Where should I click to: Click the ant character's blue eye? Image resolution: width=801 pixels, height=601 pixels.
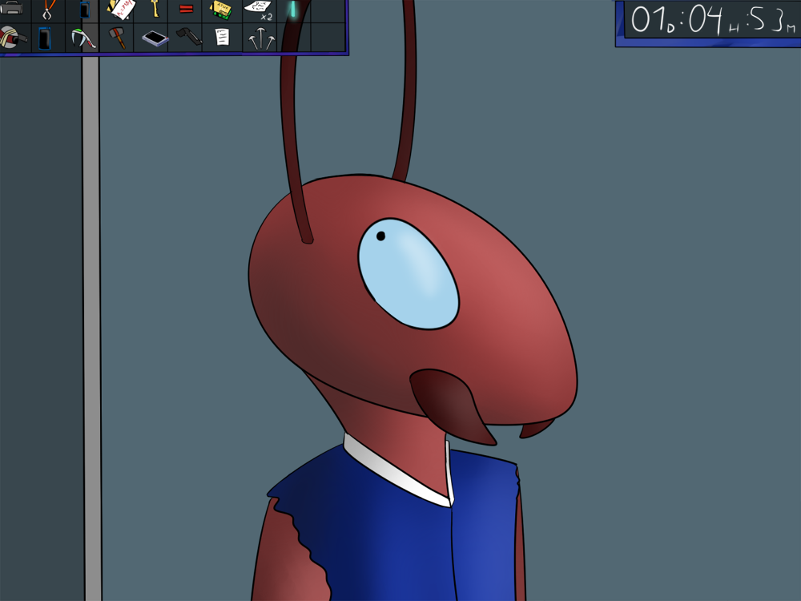[x=408, y=274]
